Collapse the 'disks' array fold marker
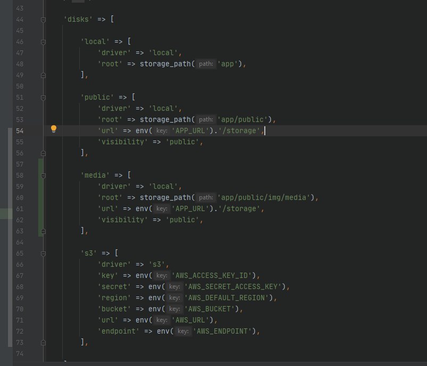 pyautogui.click(x=43, y=20)
